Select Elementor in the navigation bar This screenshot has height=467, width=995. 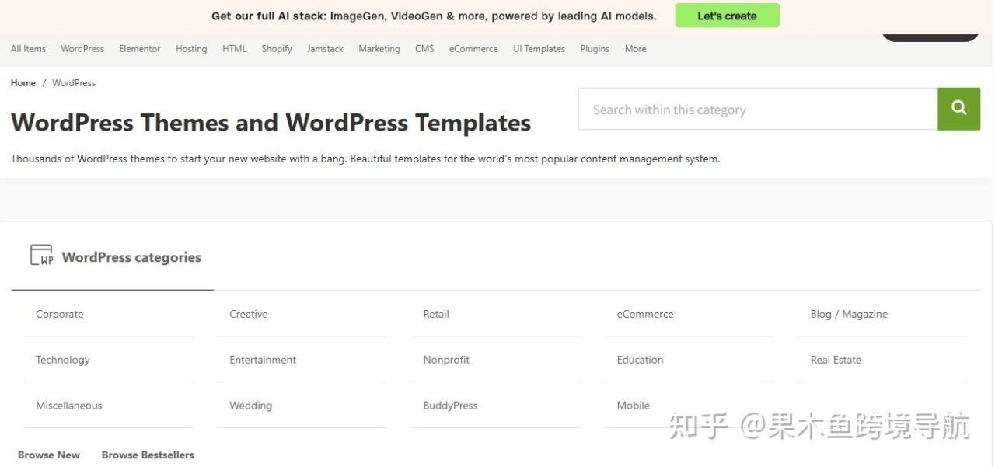point(140,48)
